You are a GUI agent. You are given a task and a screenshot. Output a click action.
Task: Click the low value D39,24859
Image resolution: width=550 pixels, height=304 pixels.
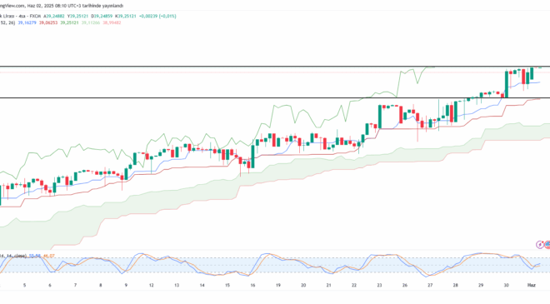pos(102,16)
